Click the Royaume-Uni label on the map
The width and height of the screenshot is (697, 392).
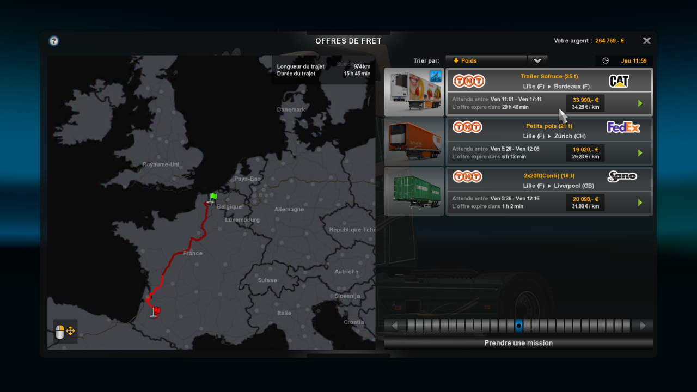(161, 164)
